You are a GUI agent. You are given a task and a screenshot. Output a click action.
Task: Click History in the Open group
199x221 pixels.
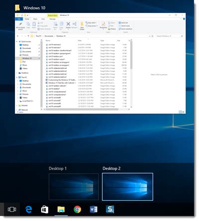pos(112,29)
